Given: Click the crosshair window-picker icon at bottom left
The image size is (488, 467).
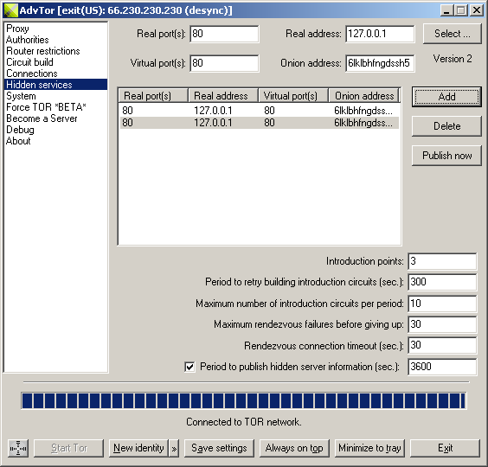Looking at the screenshot, I should tap(18, 448).
